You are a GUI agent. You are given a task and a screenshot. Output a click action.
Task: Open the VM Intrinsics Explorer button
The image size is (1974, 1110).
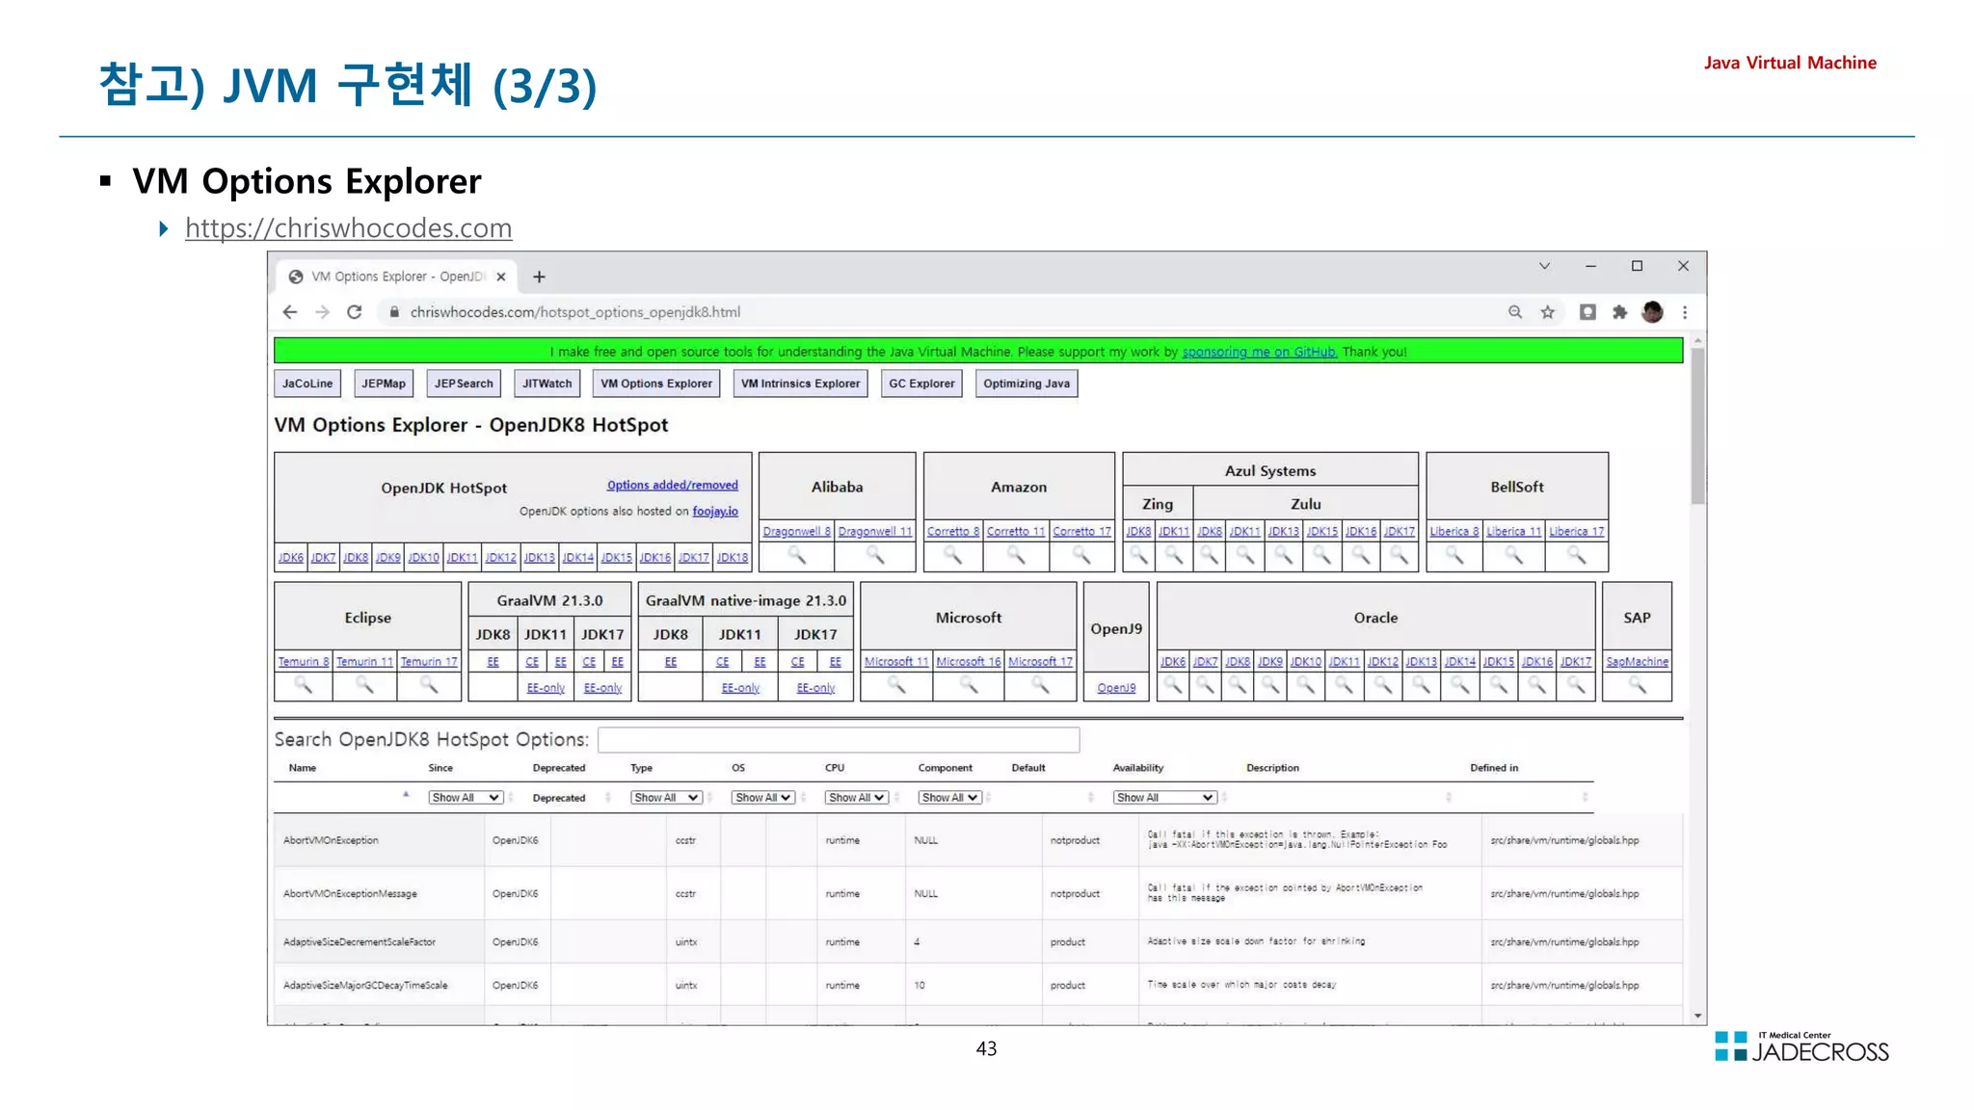(x=800, y=383)
